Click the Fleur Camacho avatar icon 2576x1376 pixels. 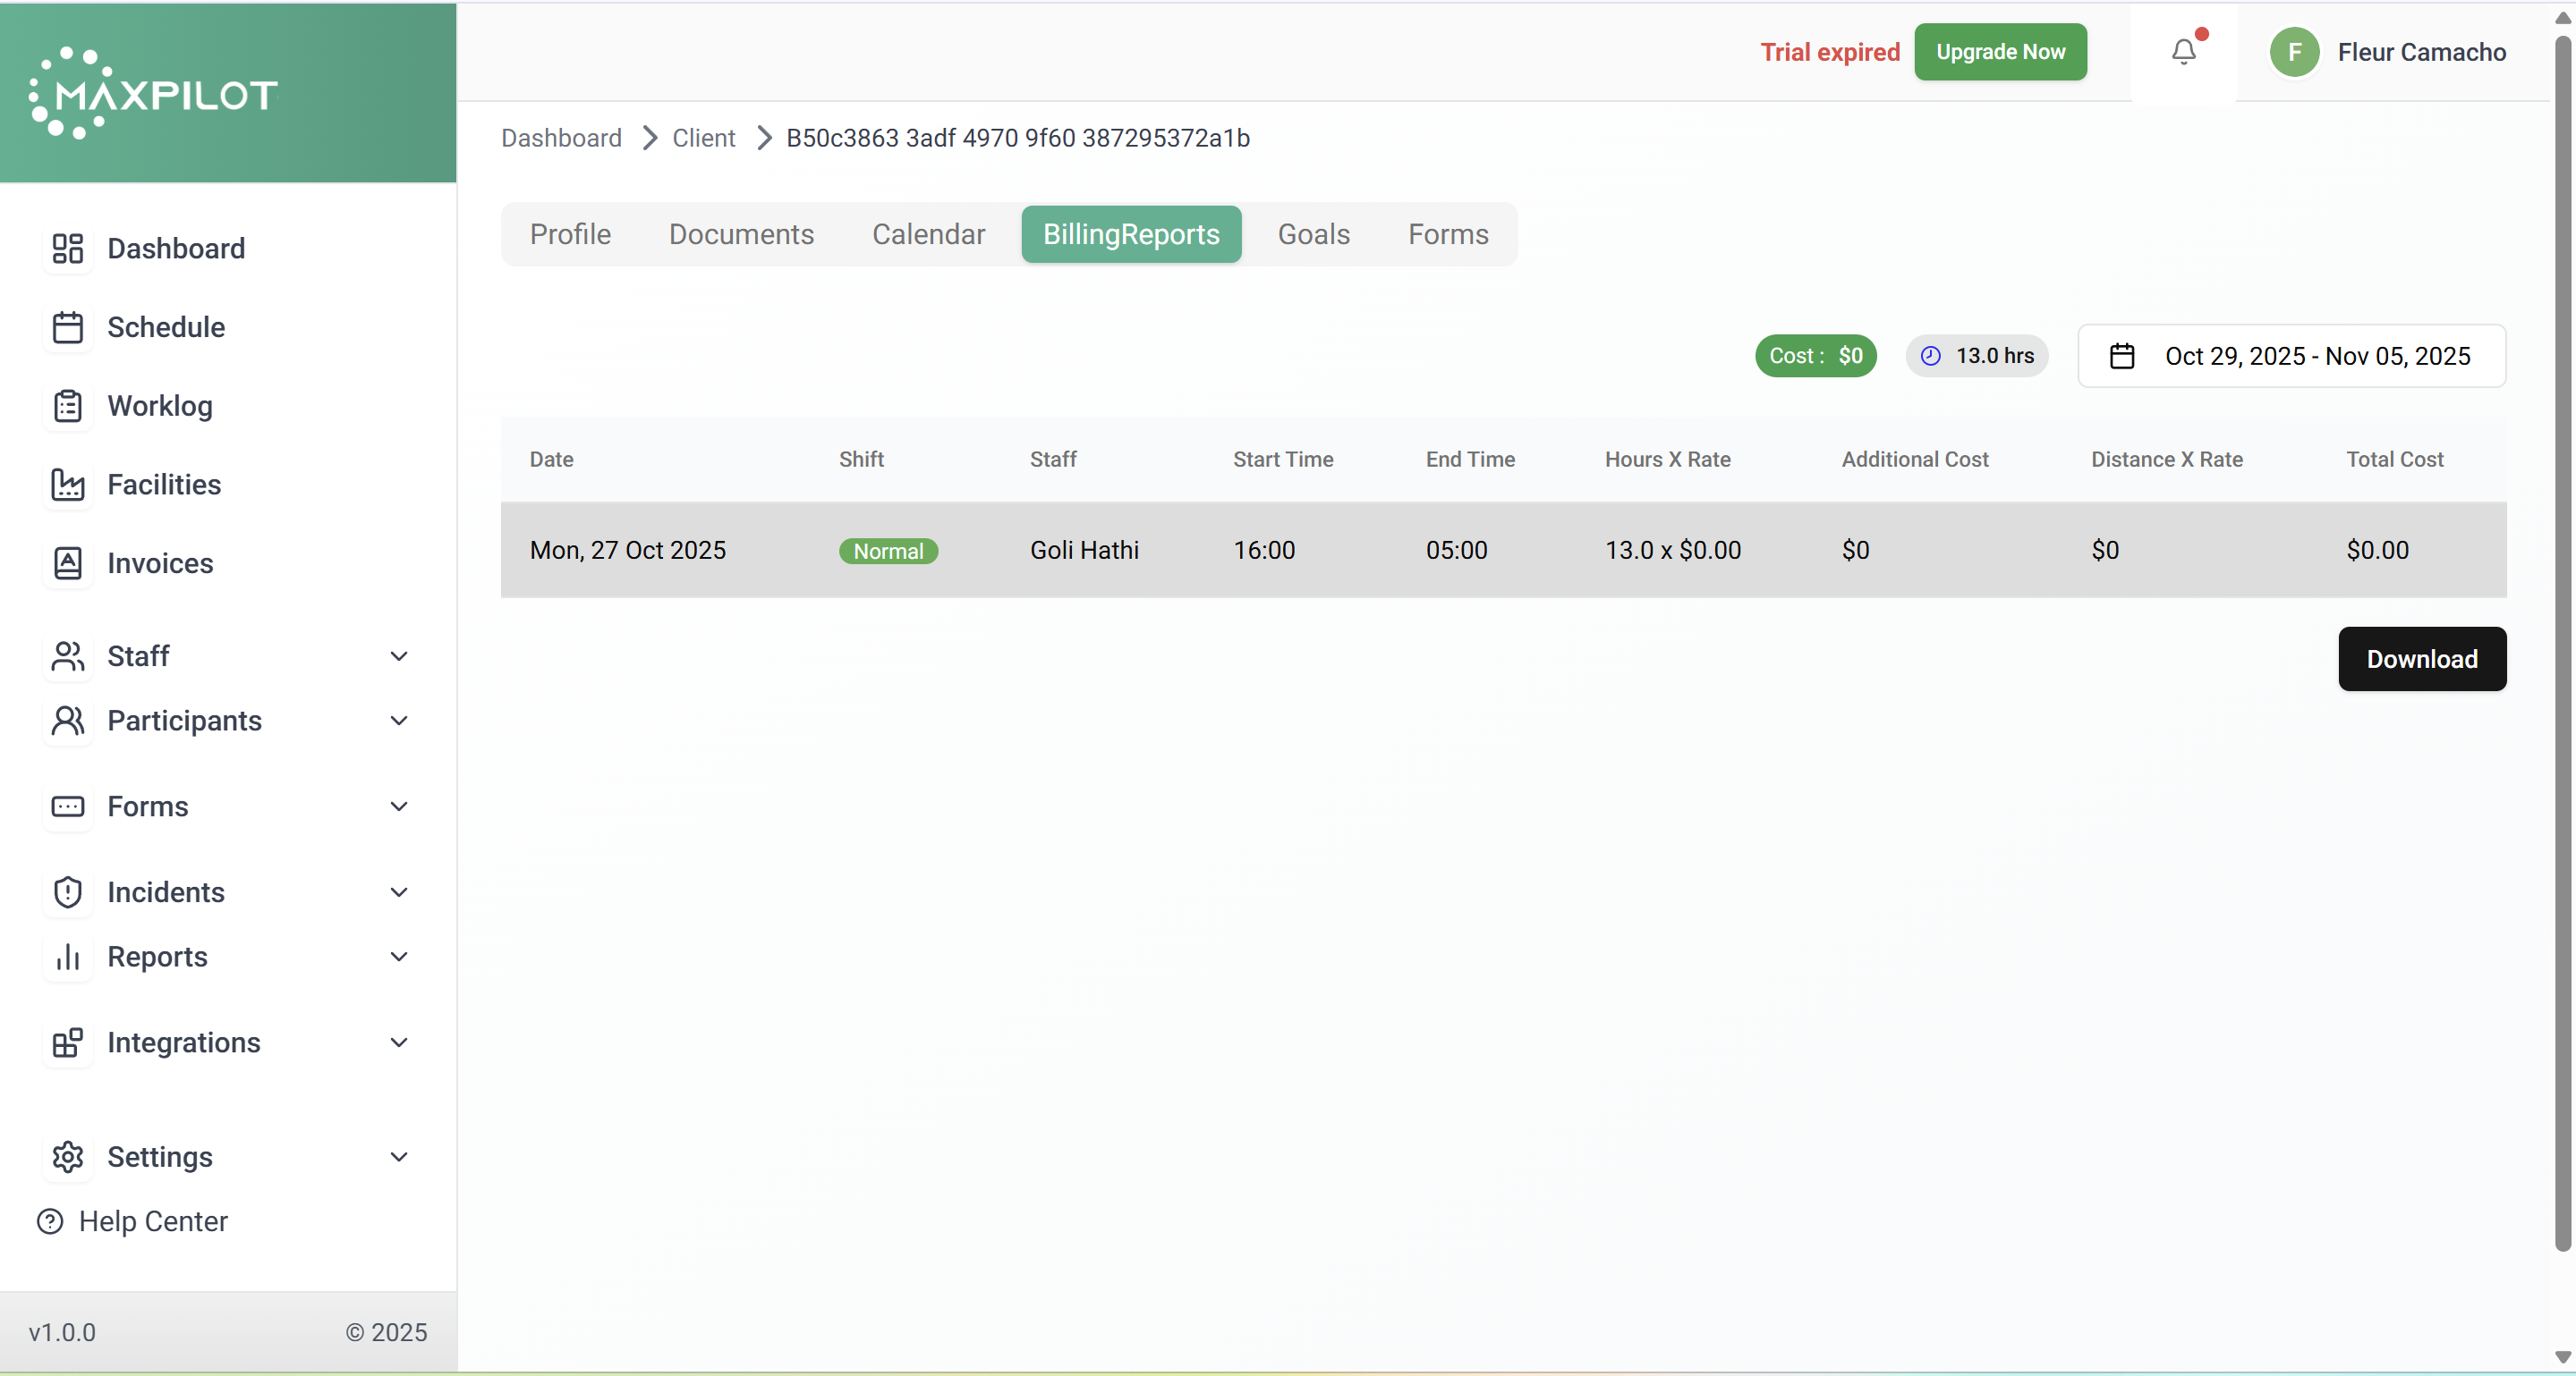(x=2294, y=52)
